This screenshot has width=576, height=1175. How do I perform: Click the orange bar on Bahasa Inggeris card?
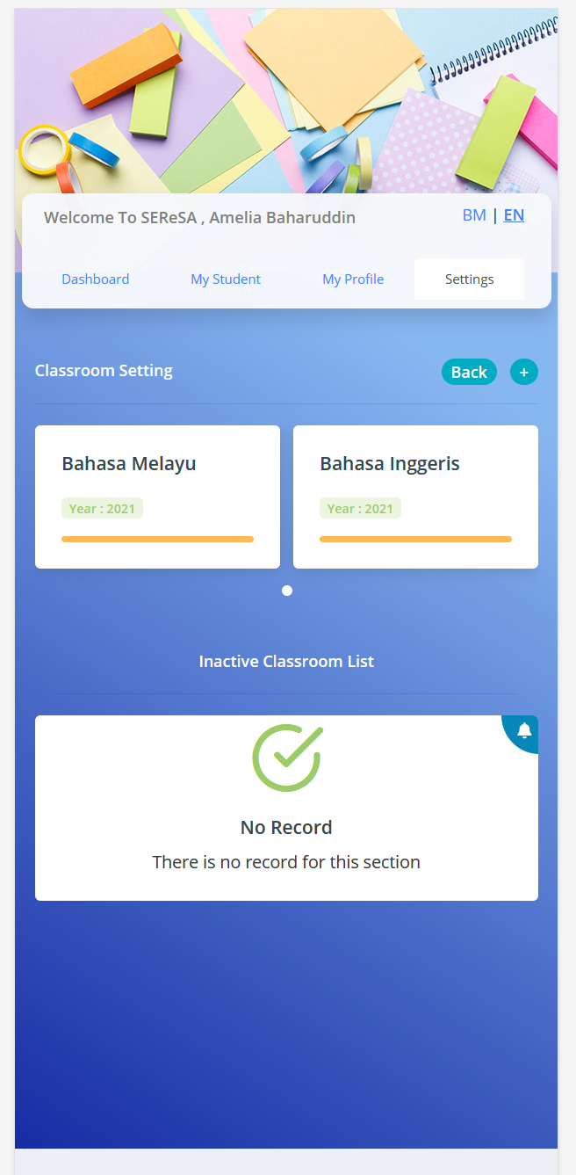click(415, 540)
